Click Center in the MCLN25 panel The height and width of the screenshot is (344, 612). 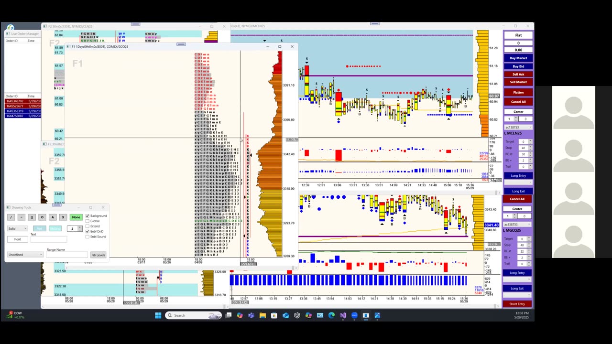[518, 112]
